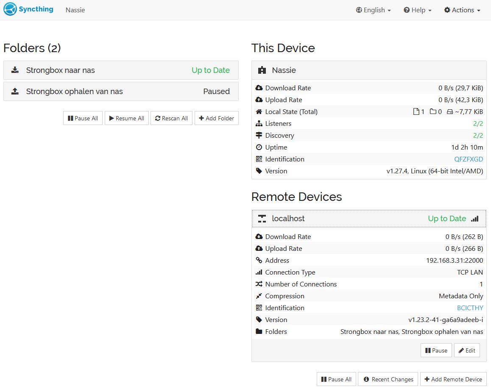Image resolution: width=491 pixels, height=389 pixels.
Task: Click the sitemap icon next to Listeners
Action: pos(259,123)
